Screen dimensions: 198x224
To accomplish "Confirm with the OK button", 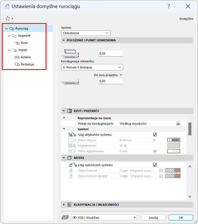I will [181, 218].
